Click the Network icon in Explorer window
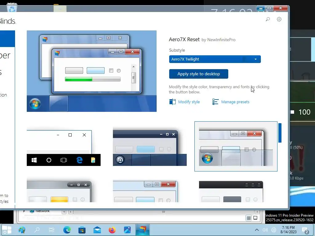Screen dimensions: 315x236 pyautogui.click(x=32, y=211)
